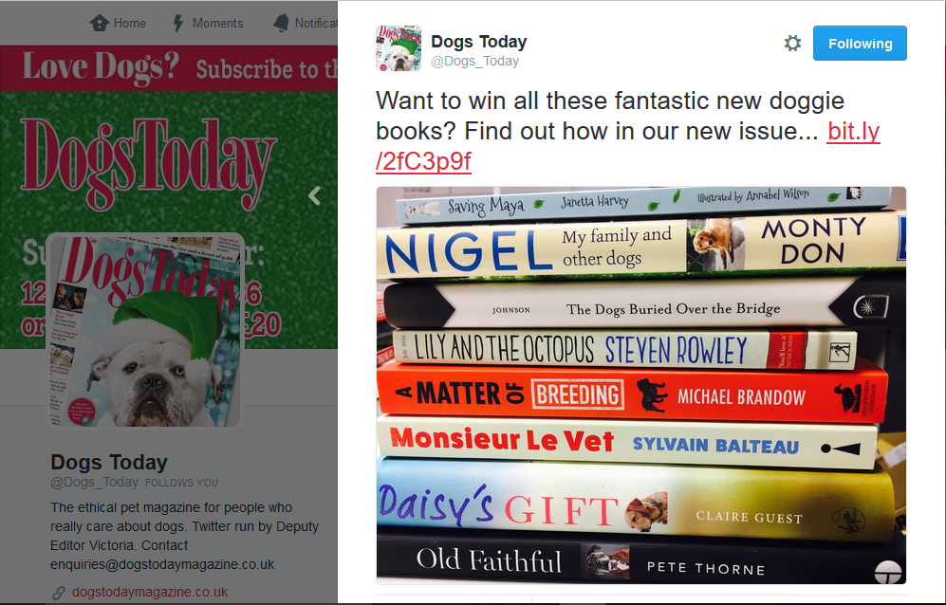Open the bit.ly/2fC3p9f link in the tweet

click(627, 146)
